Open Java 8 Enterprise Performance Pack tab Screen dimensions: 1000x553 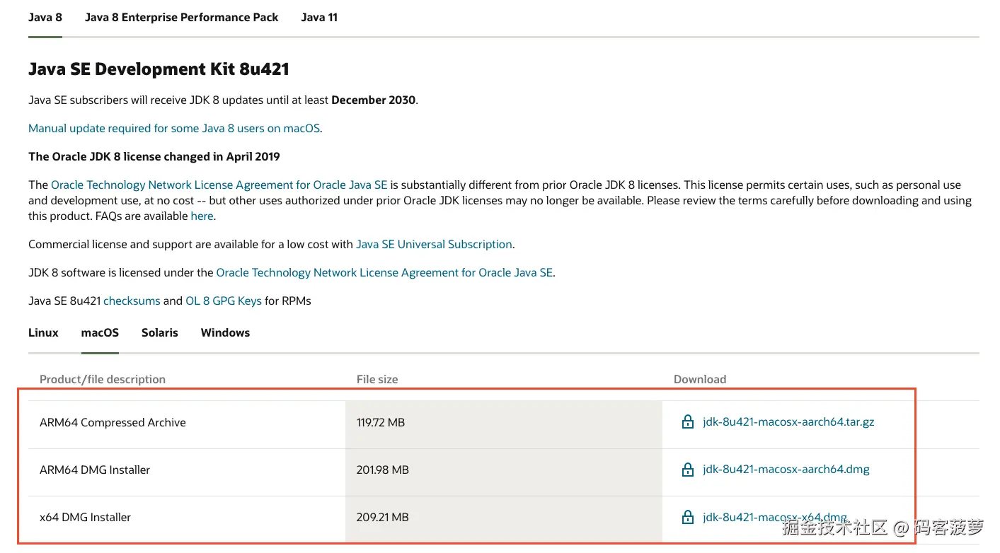point(181,17)
